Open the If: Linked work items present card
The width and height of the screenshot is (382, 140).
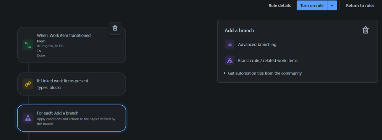point(72,84)
